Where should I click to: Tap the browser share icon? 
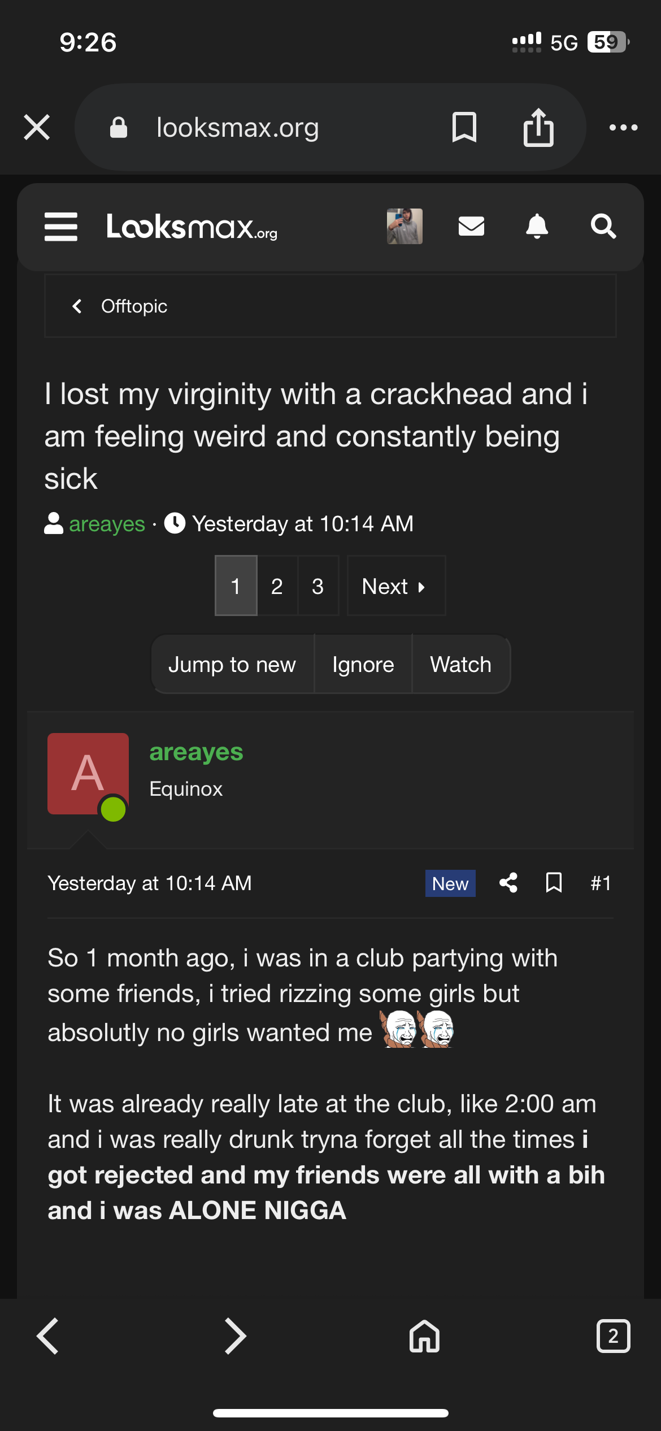coord(538,128)
